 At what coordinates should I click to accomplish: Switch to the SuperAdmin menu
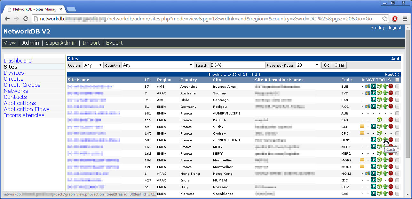pos(61,43)
